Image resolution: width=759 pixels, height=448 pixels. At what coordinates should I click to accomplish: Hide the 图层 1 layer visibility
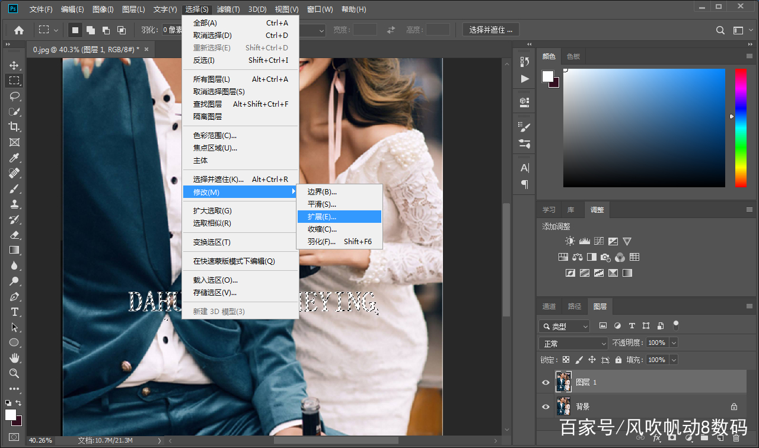click(546, 382)
